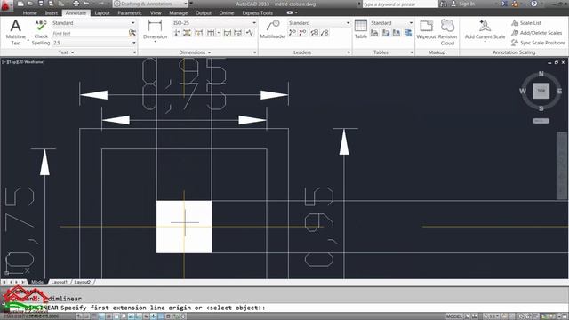Open Autodesk Exchange X icon
Image resolution: width=569 pixels, height=320 pixels.
pos(504,4)
